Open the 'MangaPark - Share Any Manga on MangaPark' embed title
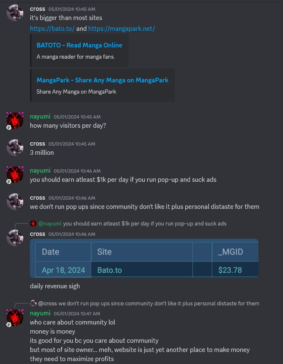 (x=103, y=80)
